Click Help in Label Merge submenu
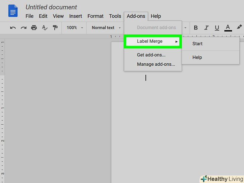This screenshot has width=244, height=183. pos(210,57)
